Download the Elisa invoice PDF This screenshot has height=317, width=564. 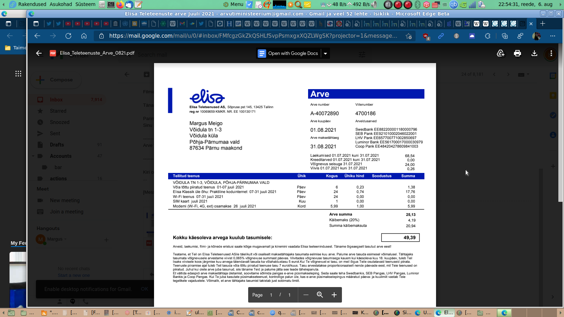click(x=534, y=53)
